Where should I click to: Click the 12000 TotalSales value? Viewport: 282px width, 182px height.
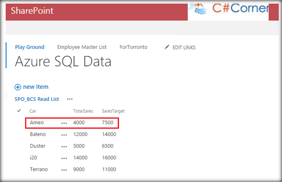[x=80, y=134]
